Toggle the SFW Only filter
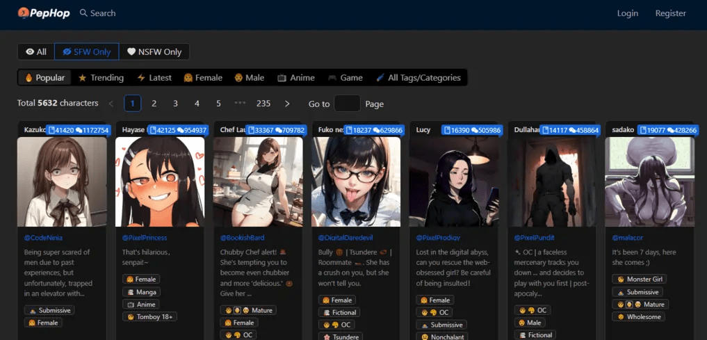 point(87,51)
